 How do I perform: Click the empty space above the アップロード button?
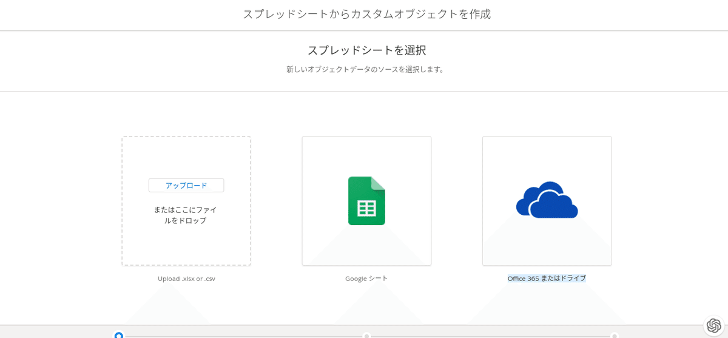pos(186,158)
